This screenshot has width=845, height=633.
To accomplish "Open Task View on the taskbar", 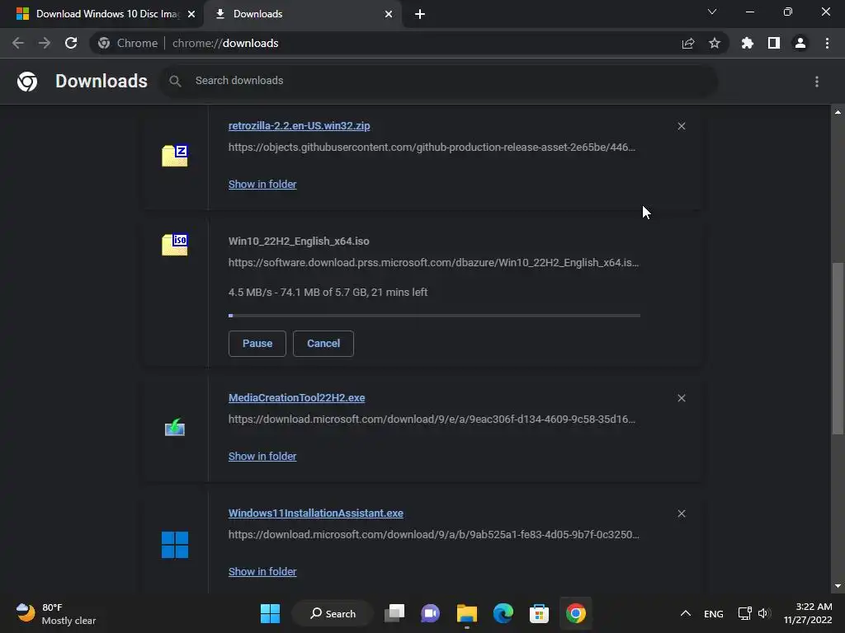I will [394, 613].
